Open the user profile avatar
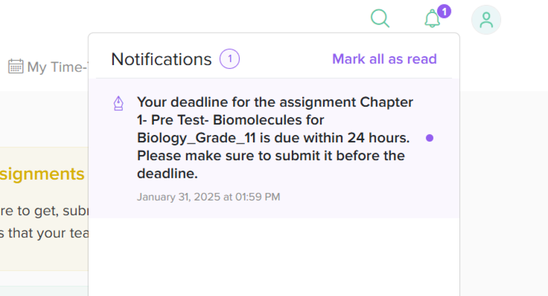Screen dimensions: 548x296 [x=486, y=20]
